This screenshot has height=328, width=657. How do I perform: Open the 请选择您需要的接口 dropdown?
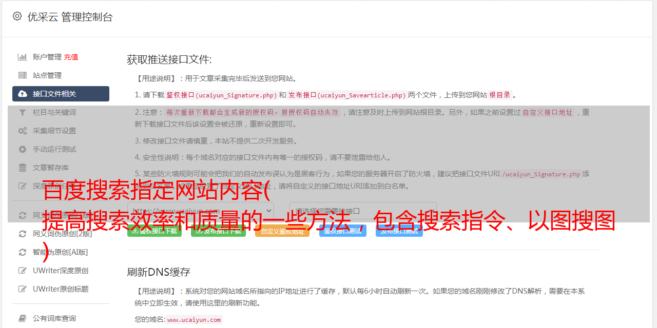363,211
